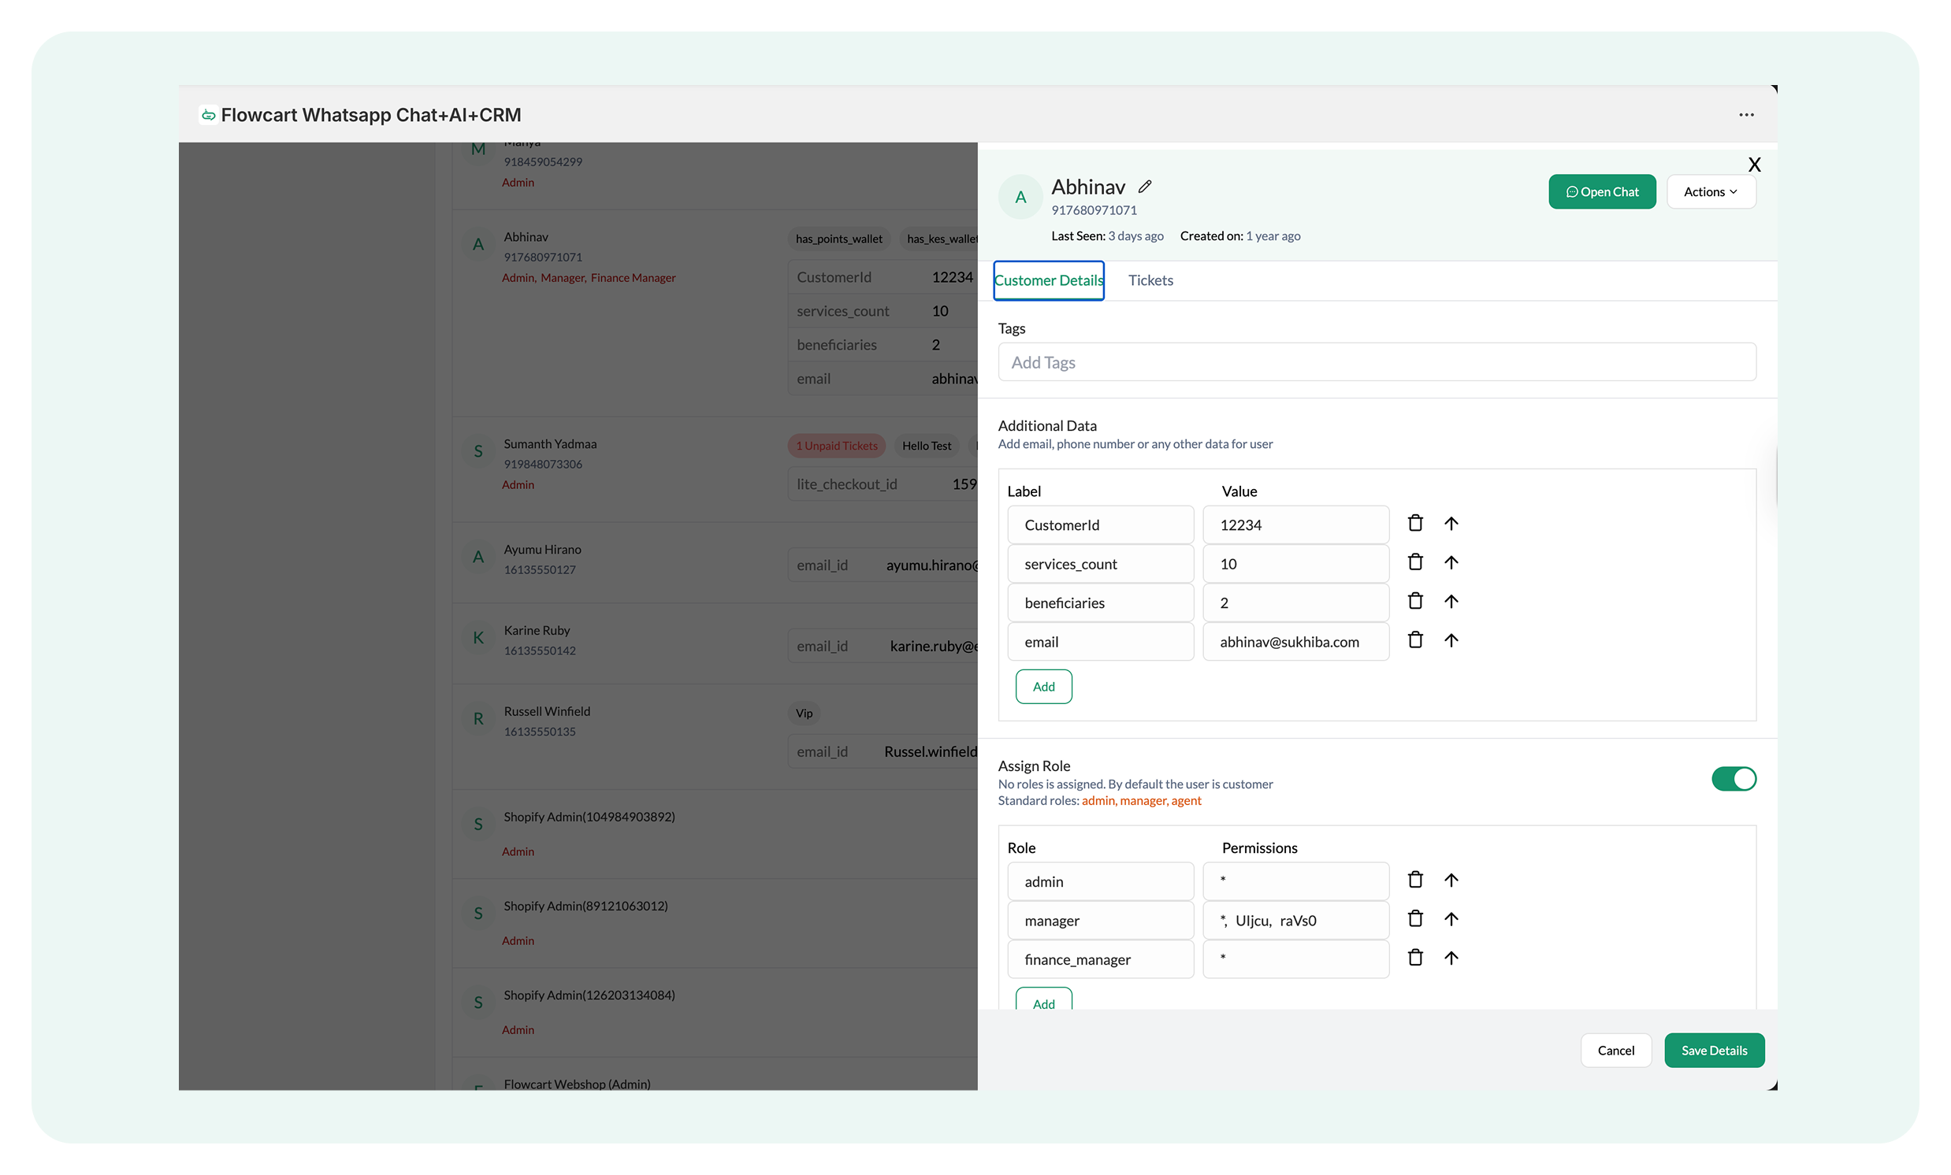Open the Add Tags selection field

(x=1376, y=362)
